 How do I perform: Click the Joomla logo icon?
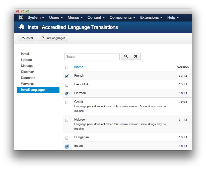20,17
